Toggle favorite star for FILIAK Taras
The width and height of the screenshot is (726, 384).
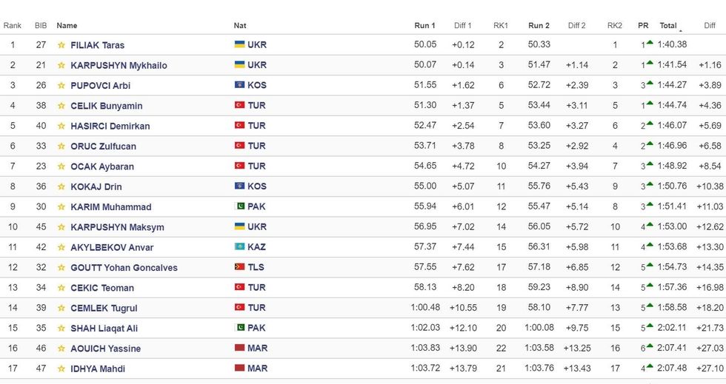pos(61,45)
